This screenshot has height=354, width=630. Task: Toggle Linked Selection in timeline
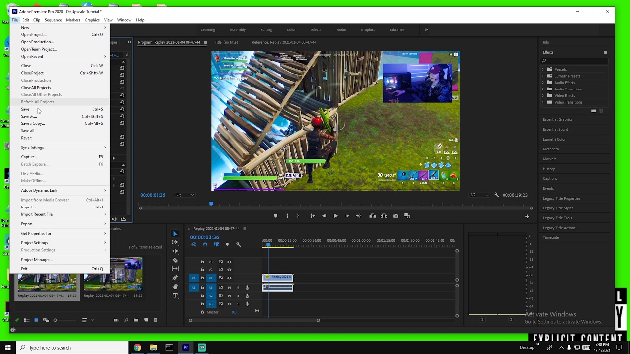pyautogui.click(x=216, y=244)
